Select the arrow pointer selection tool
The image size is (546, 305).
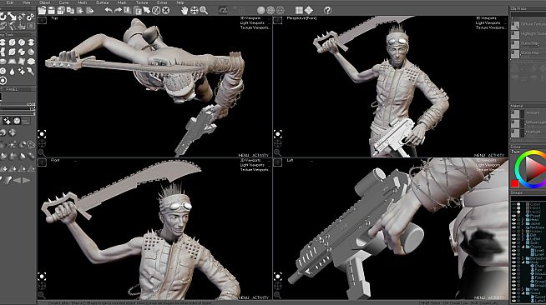147,11
